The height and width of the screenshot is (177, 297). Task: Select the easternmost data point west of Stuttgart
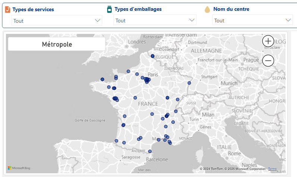(189, 83)
